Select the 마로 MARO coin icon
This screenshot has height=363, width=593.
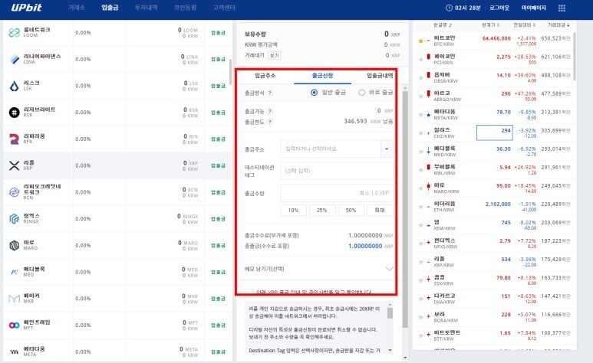coord(14,245)
